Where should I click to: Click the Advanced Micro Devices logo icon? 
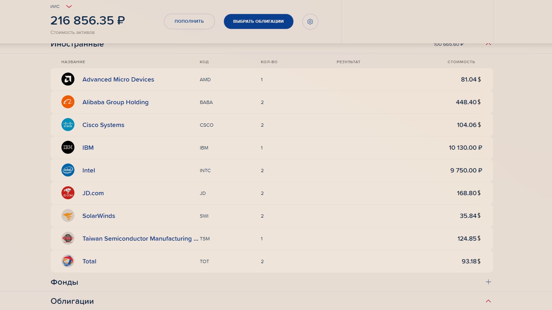(x=68, y=79)
